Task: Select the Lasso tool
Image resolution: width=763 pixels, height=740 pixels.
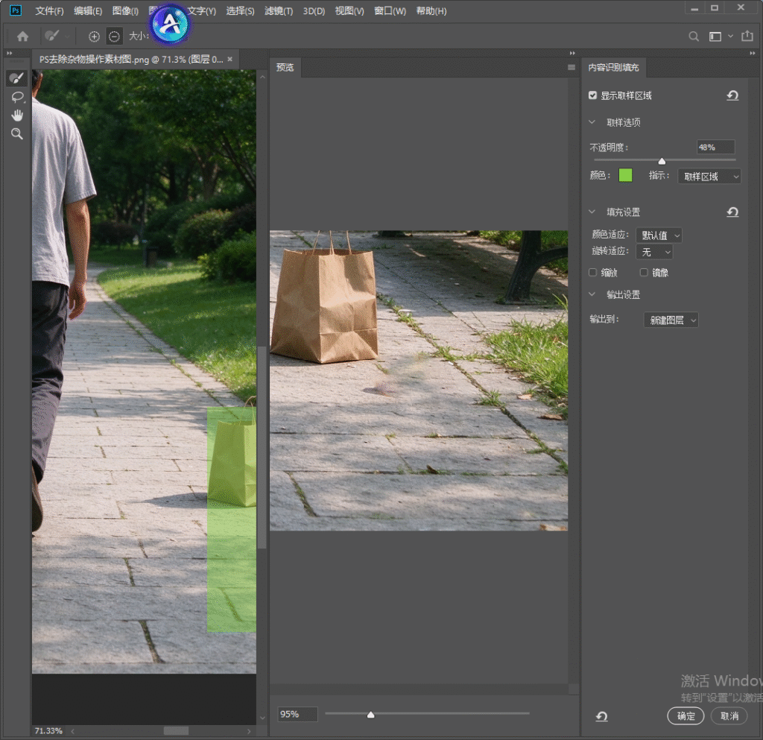Action: click(17, 97)
